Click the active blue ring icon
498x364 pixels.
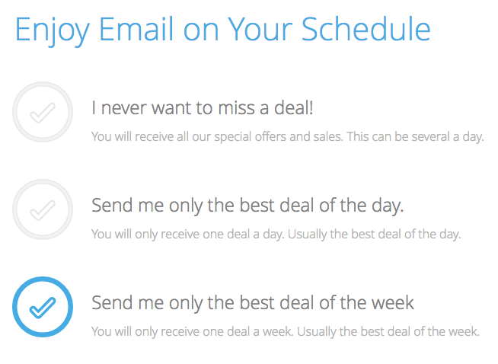43,307
